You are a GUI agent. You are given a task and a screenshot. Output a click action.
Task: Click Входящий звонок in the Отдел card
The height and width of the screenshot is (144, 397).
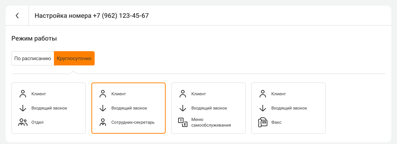click(x=49, y=108)
